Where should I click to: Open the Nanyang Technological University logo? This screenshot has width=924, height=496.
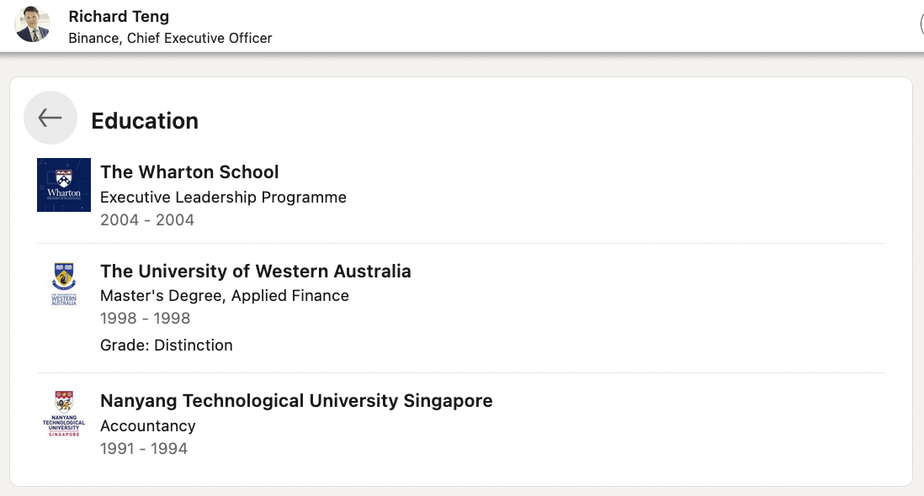[x=64, y=414]
